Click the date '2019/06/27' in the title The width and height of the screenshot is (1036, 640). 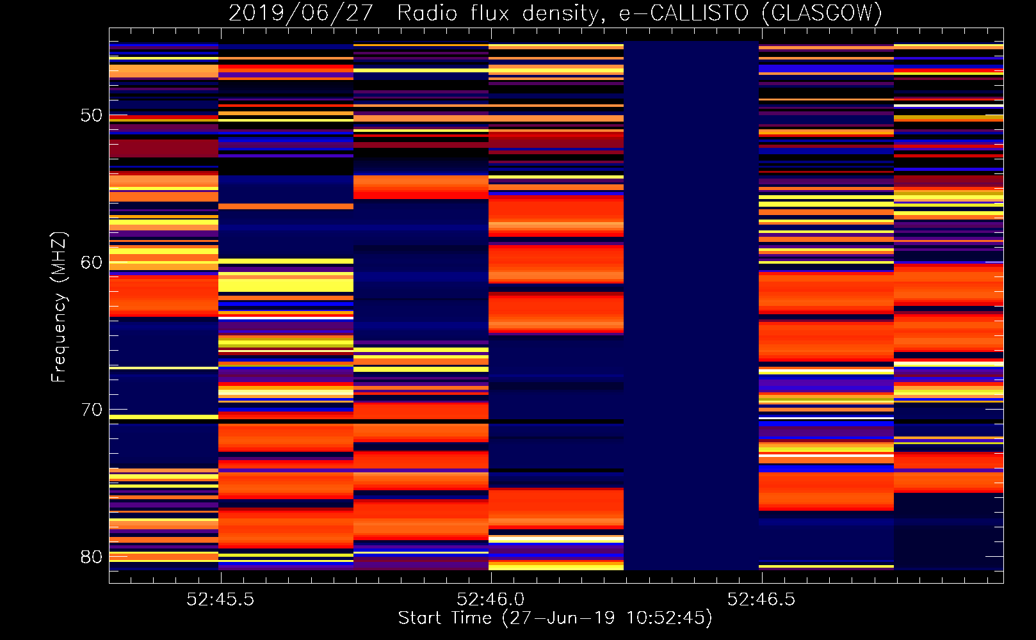301,13
